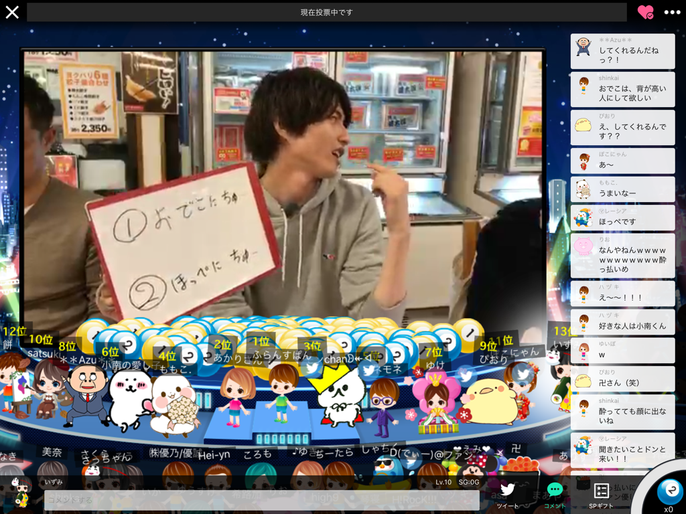Tap the SG:0G gold balance
Image resolution: width=686 pixels, height=514 pixels.
pyautogui.click(x=468, y=482)
